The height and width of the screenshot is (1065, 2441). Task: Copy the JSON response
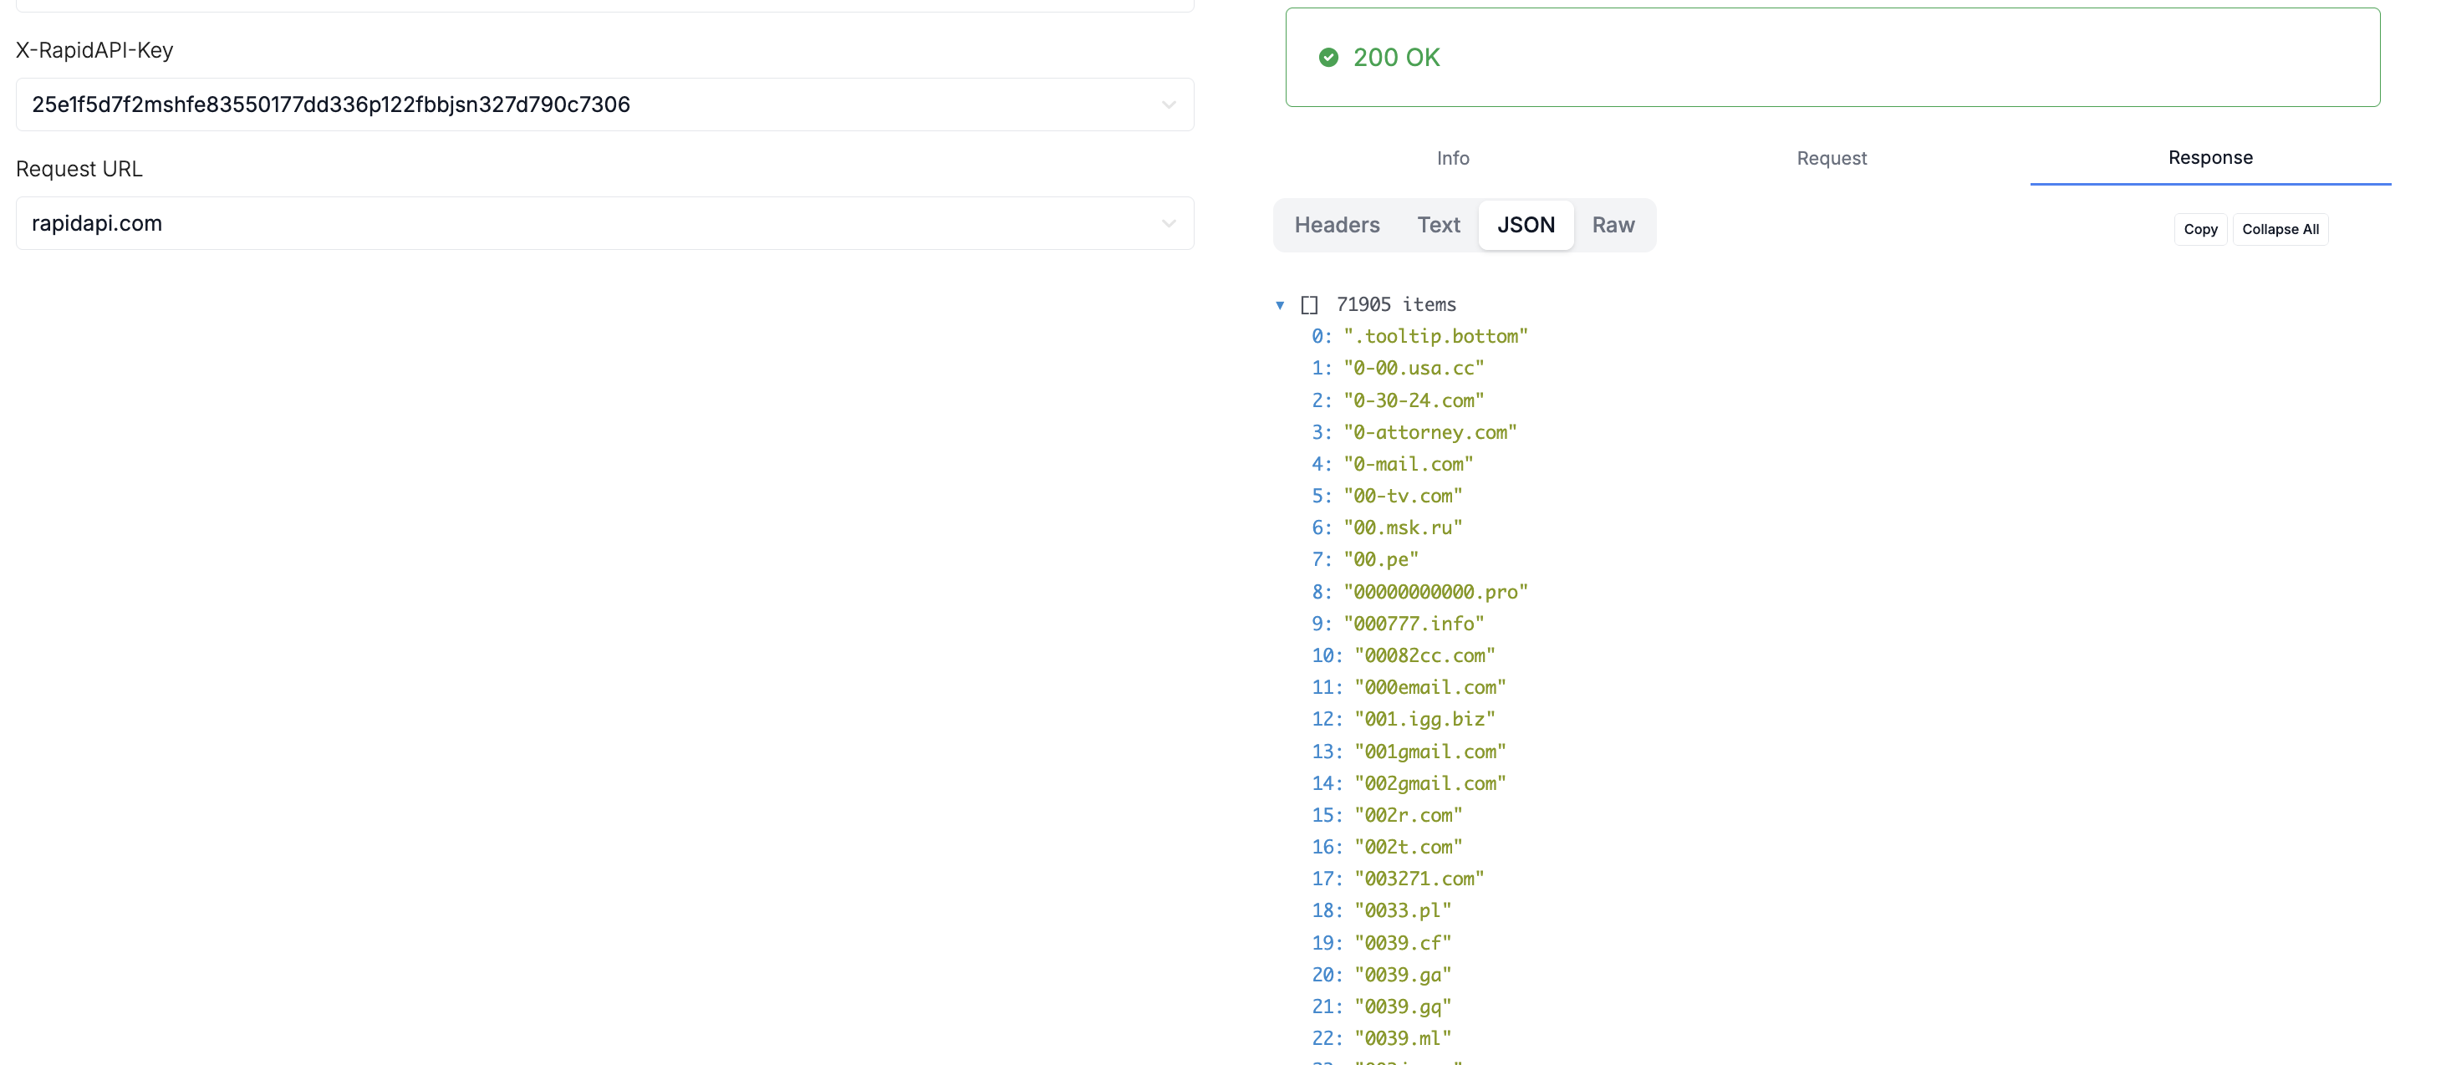coord(2200,228)
